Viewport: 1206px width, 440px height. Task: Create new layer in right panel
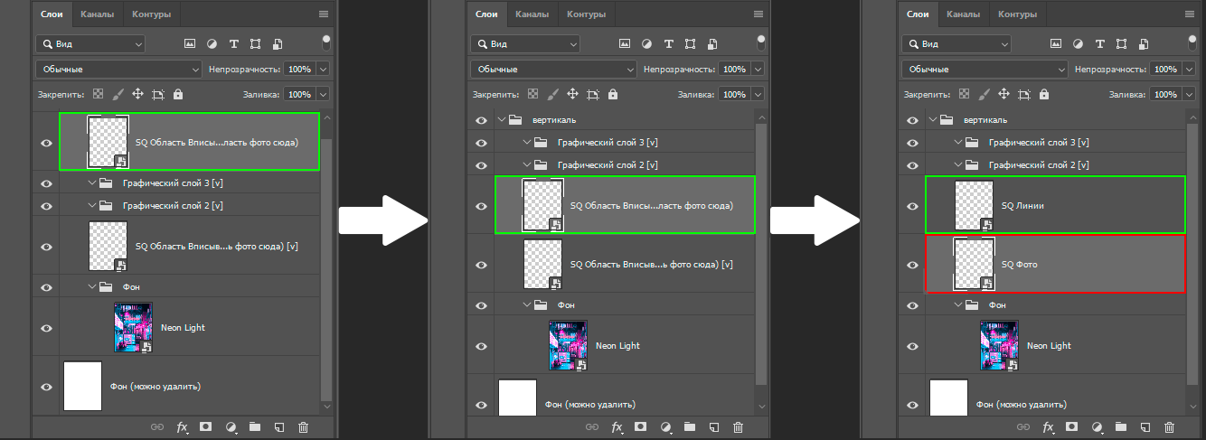tap(1145, 426)
